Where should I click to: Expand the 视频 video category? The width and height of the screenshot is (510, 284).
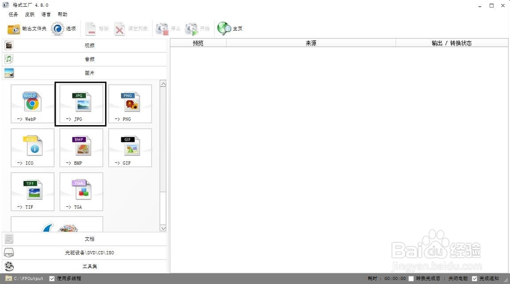pyautogui.click(x=85, y=45)
